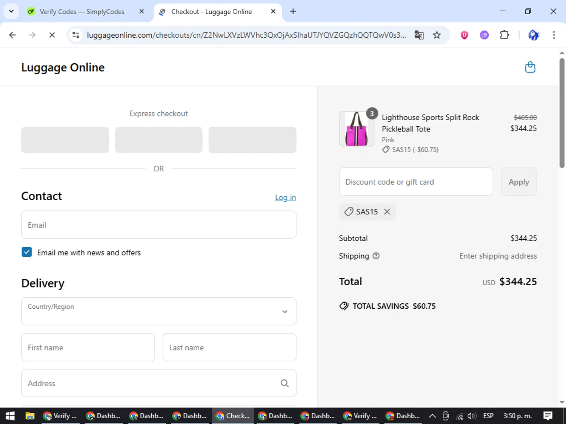Open the Chrome profile avatar

[x=534, y=35]
